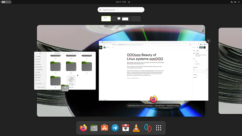Open the volume icon in the top bar
This screenshot has height=136, width=242.
[x=235, y=2]
